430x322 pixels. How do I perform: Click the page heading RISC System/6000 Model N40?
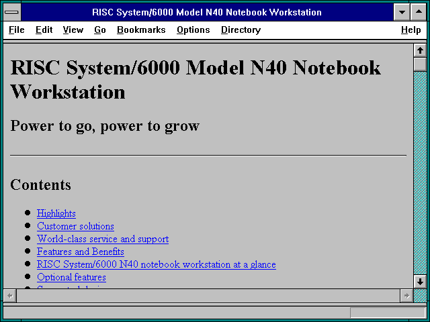coord(196,79)
